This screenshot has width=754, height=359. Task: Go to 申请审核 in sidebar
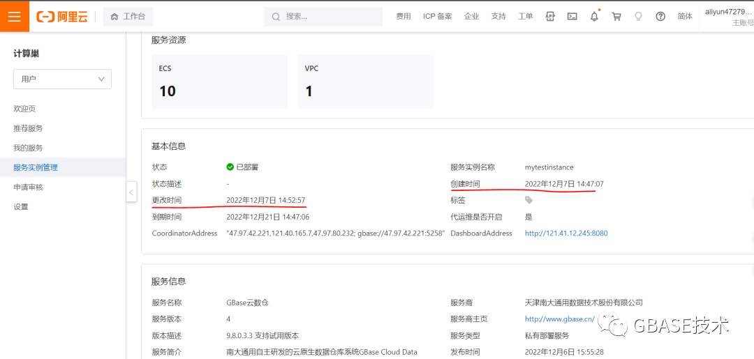(x=29, y=188)
